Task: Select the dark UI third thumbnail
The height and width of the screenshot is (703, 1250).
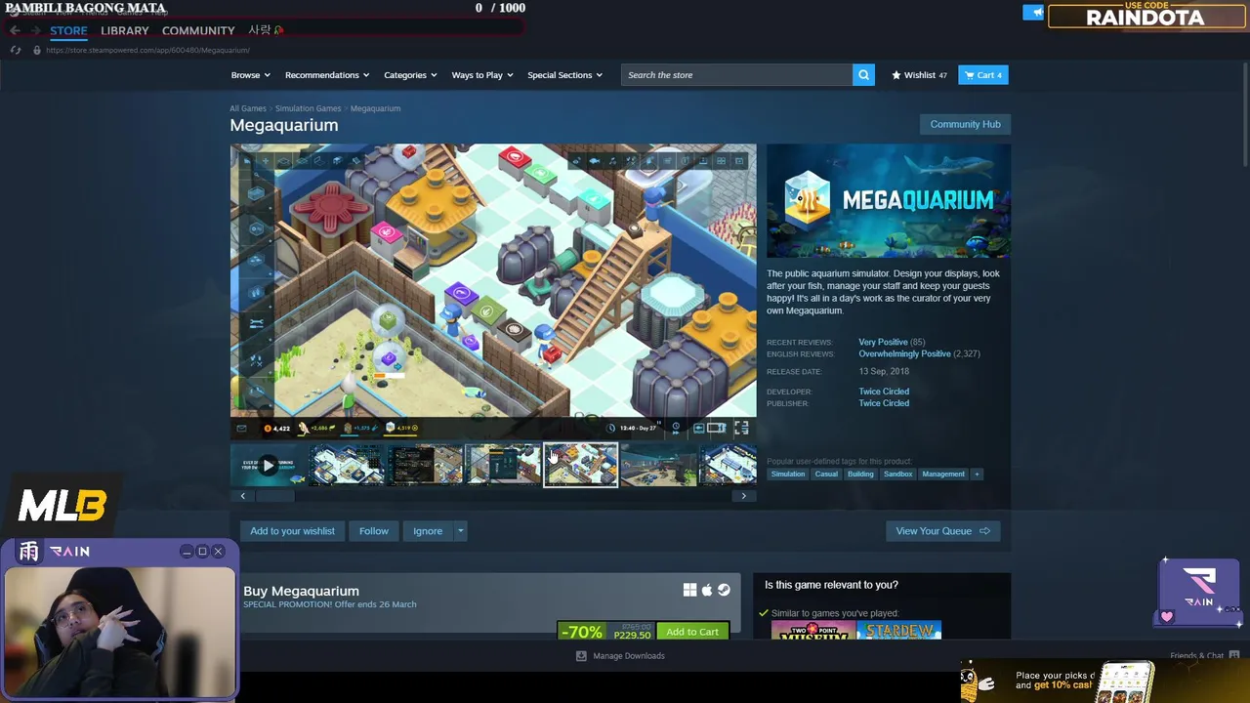Action: 425,466
